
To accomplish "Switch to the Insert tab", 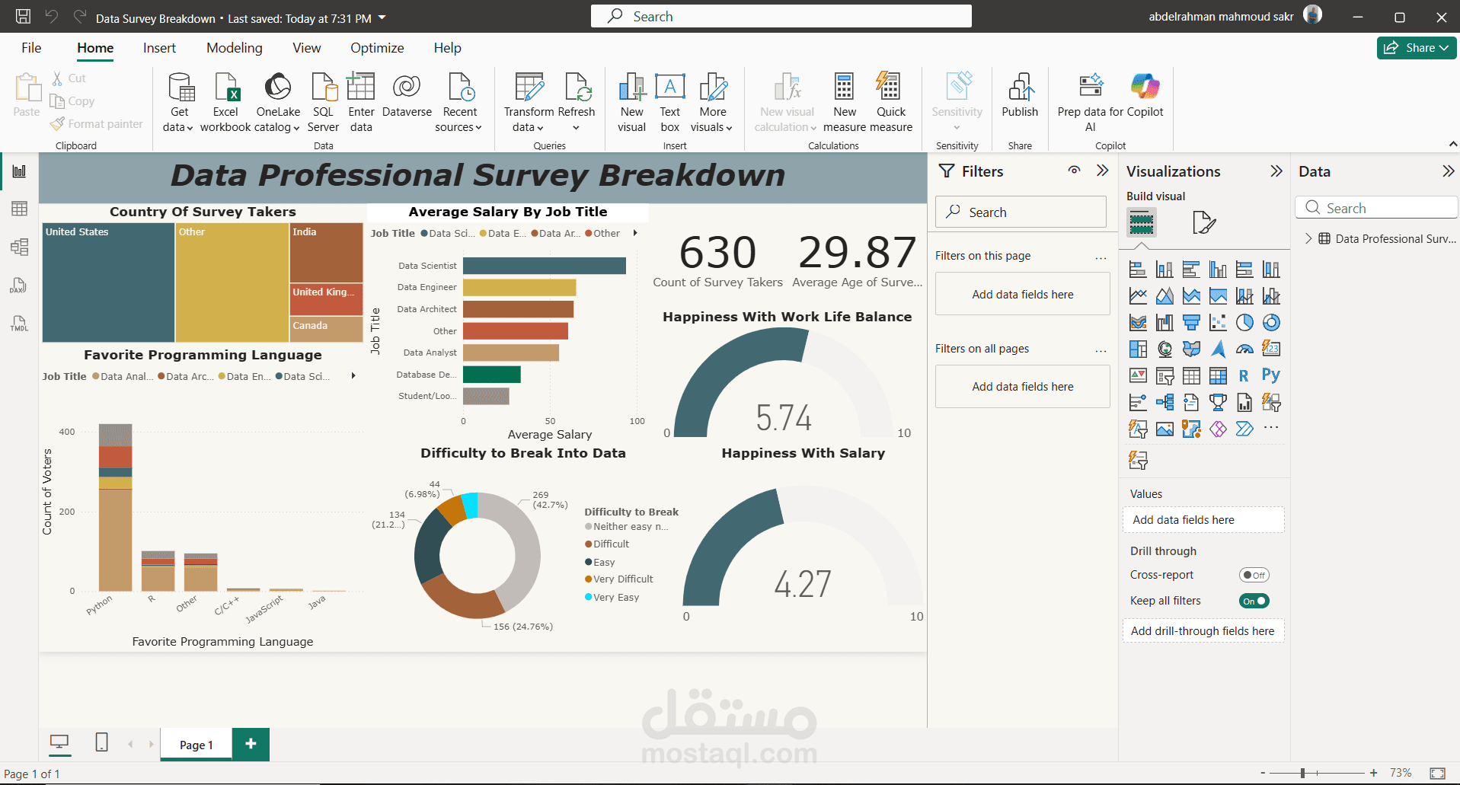I will 159,48.
